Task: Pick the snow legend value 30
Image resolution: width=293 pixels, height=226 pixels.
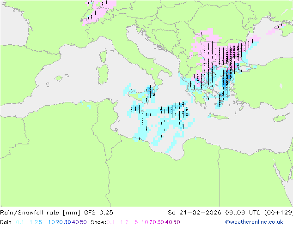Action: [161, 222]
